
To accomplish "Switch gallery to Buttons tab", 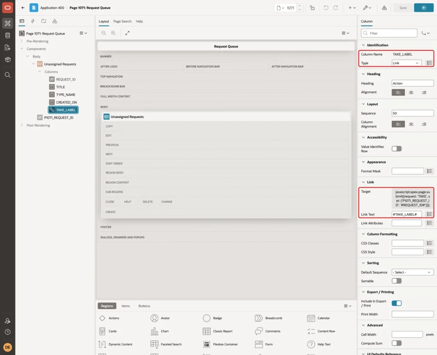I will 144,306.
